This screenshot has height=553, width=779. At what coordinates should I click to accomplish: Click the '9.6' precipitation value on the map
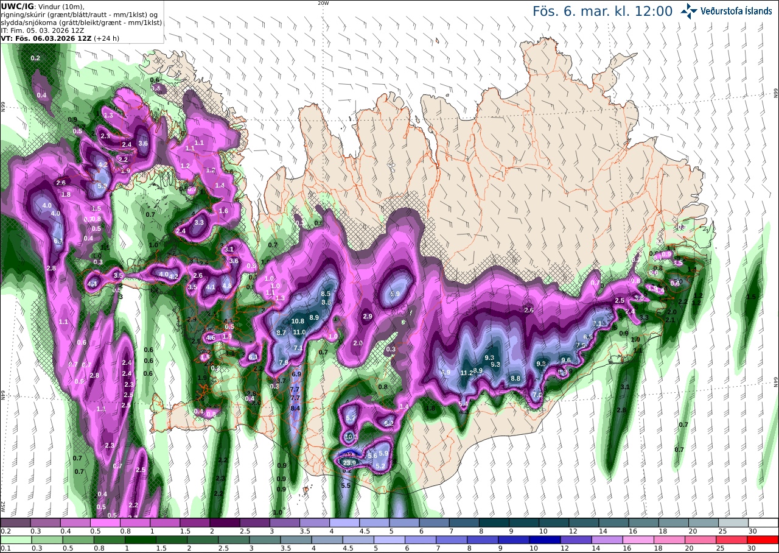click(x=566, y=360)
